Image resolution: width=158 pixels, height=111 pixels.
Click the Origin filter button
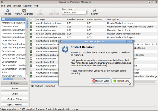click(x=14, y=94)
